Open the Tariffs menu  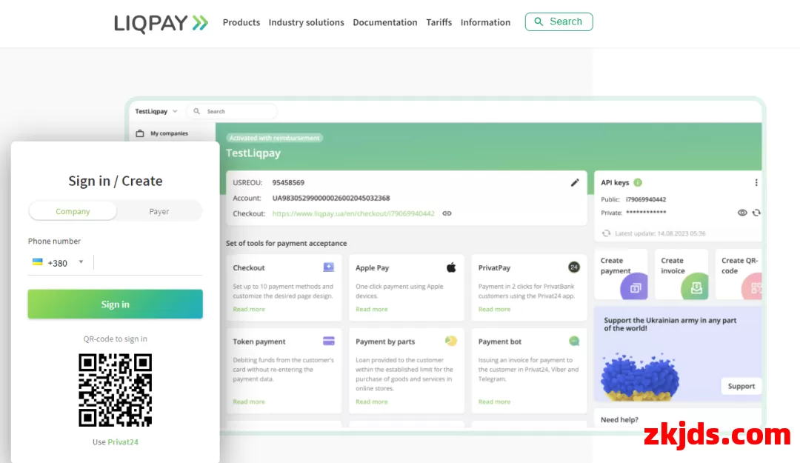pos(439,22)
